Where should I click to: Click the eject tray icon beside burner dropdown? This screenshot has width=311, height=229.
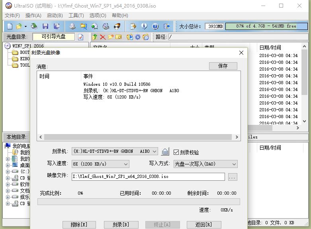point(165,152)
